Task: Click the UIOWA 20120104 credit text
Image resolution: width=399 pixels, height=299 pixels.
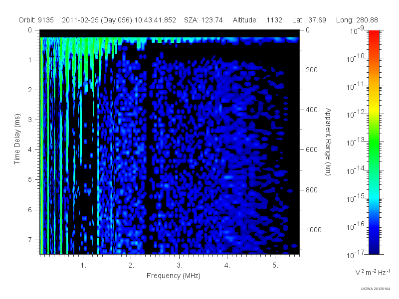Action: coord(376,289)
